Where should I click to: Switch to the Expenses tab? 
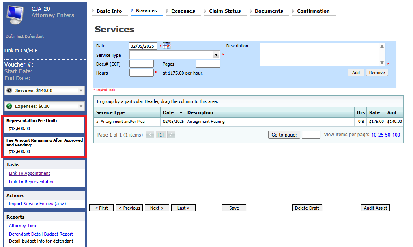point(183,11)
